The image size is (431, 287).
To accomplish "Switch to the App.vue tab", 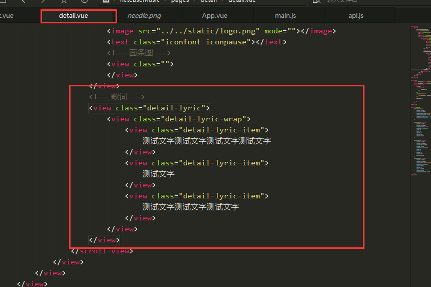I will pyautogui.click(x=214, y=16).
